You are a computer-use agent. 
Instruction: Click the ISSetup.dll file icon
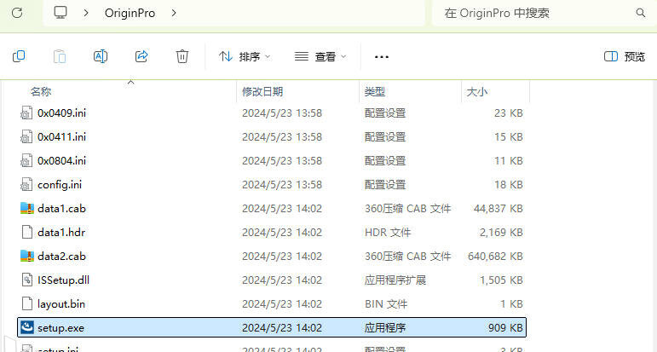pyautogui.click(x=26, y=280)
